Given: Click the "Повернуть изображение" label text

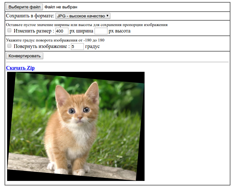Looking at the screenshot, I should 41,46.
